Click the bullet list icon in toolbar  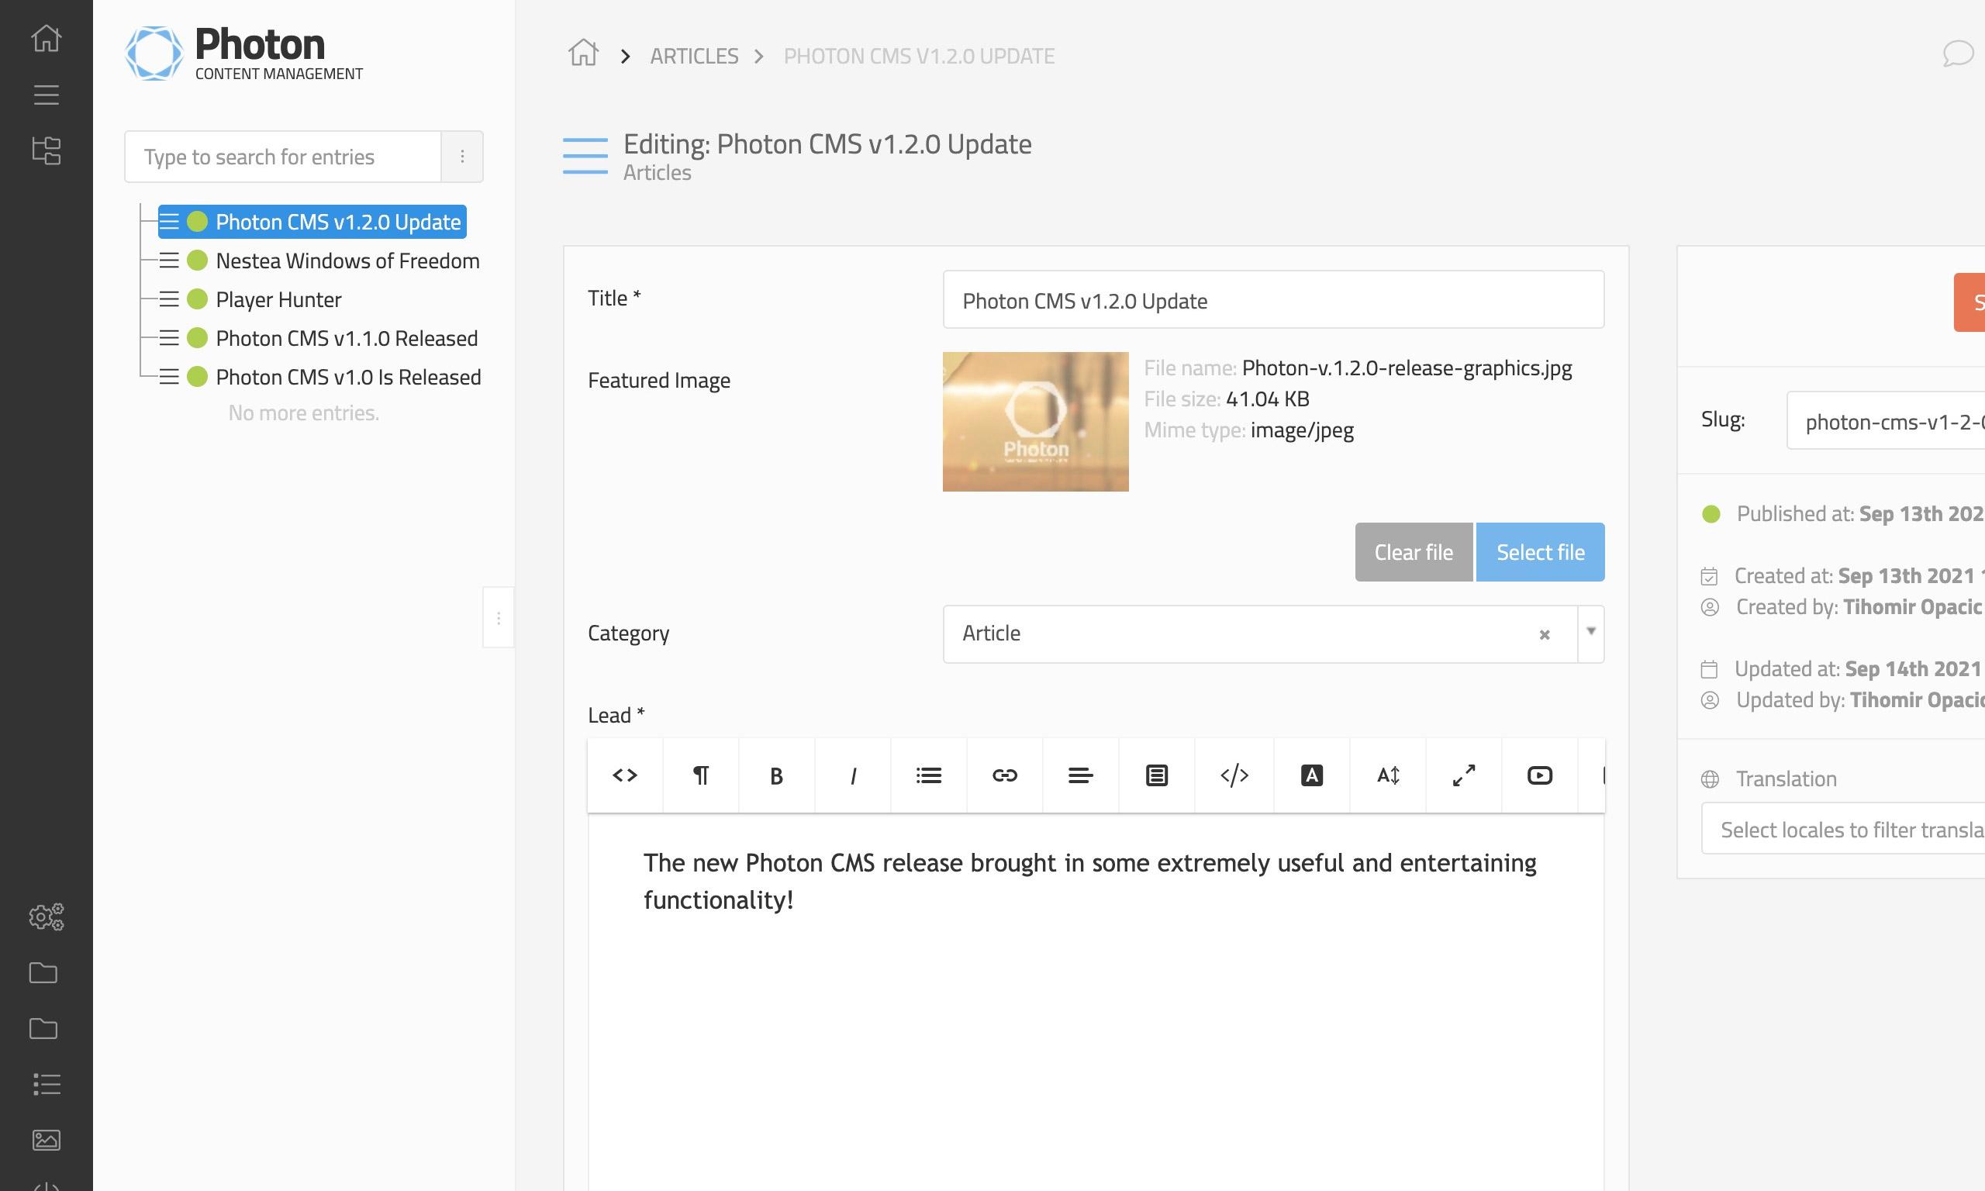[929, 775]
